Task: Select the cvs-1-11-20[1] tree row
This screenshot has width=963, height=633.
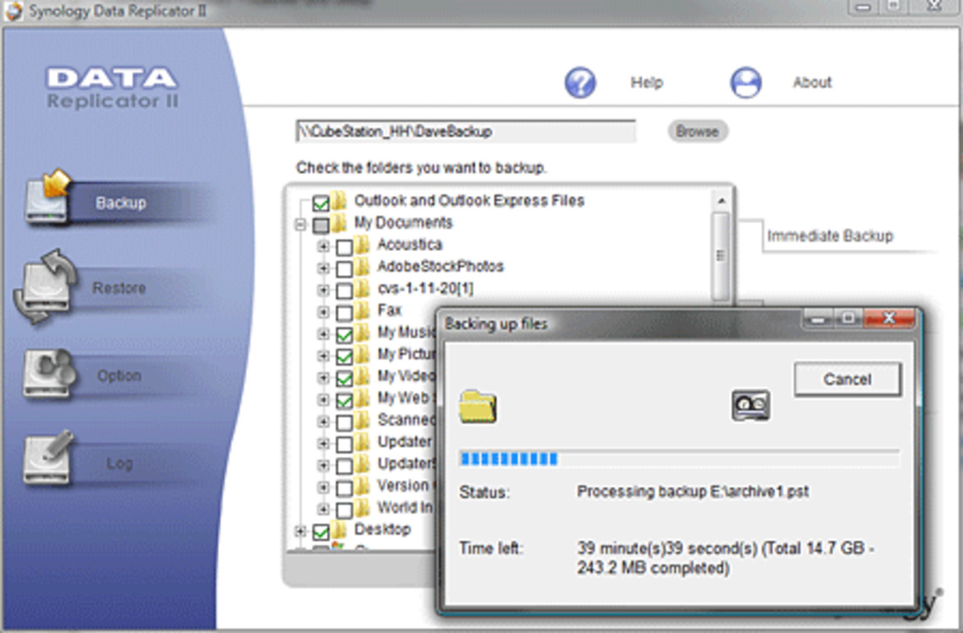Action: (x=425, y=289)
